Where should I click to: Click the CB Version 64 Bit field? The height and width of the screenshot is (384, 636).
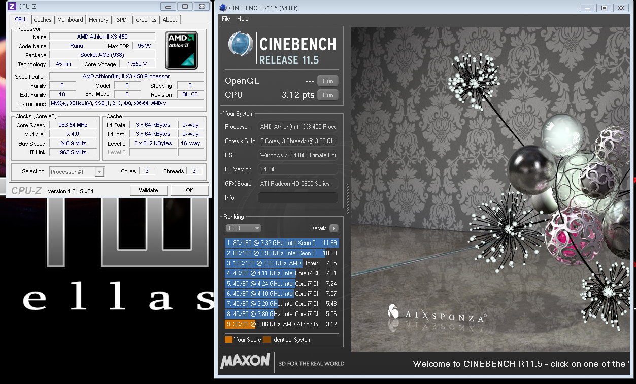(x=298, y=169)
